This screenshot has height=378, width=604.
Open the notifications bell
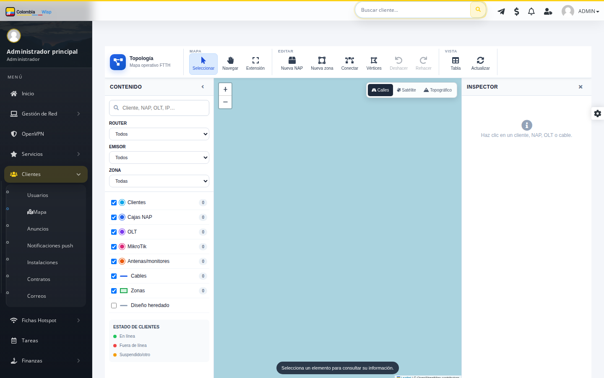531,11
